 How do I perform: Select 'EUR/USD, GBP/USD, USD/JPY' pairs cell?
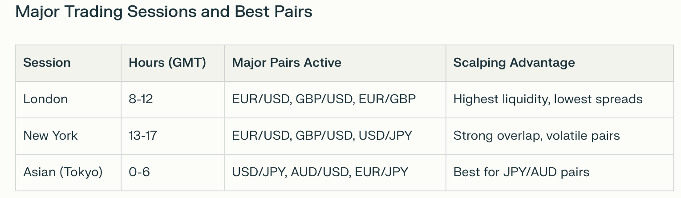pos(322,135)
